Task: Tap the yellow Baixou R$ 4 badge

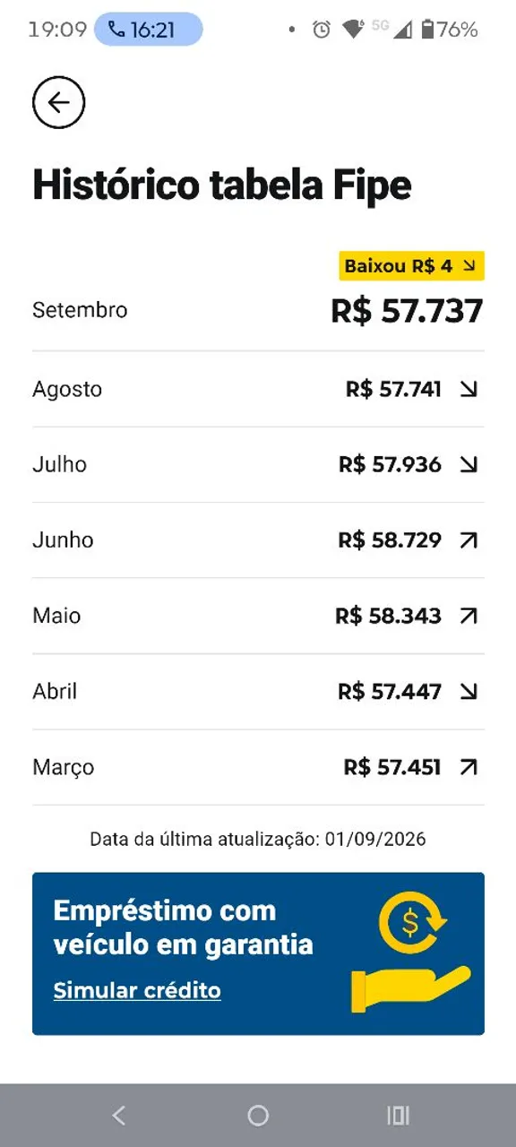Action: (x=411, y=266)
